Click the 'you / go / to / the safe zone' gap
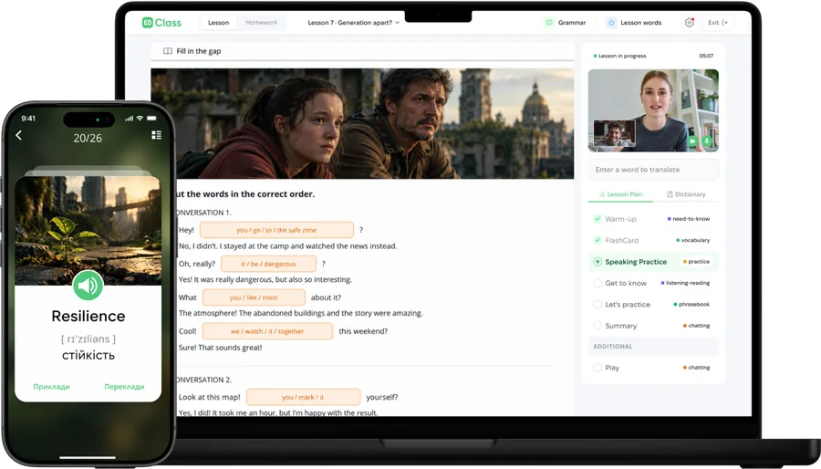The height and width of the screenshot is (469, 821). point(276,230)
